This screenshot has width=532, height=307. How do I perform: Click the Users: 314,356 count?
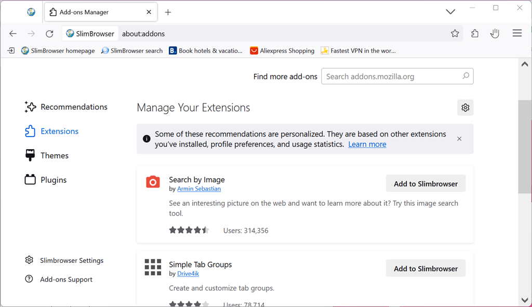pos(246,231)
